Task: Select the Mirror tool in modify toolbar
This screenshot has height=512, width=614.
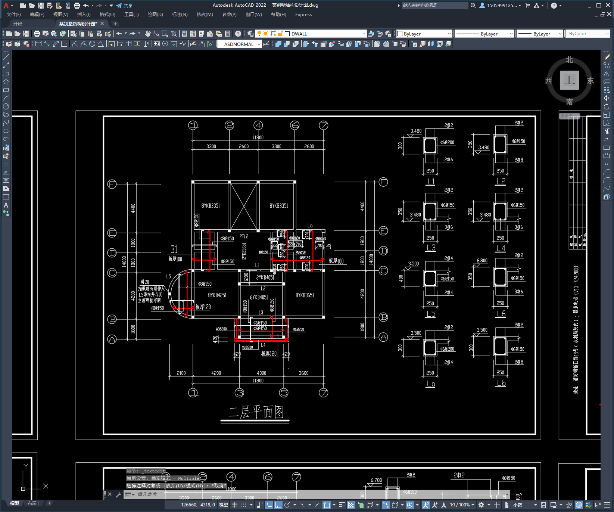Action: pos(607,74)
